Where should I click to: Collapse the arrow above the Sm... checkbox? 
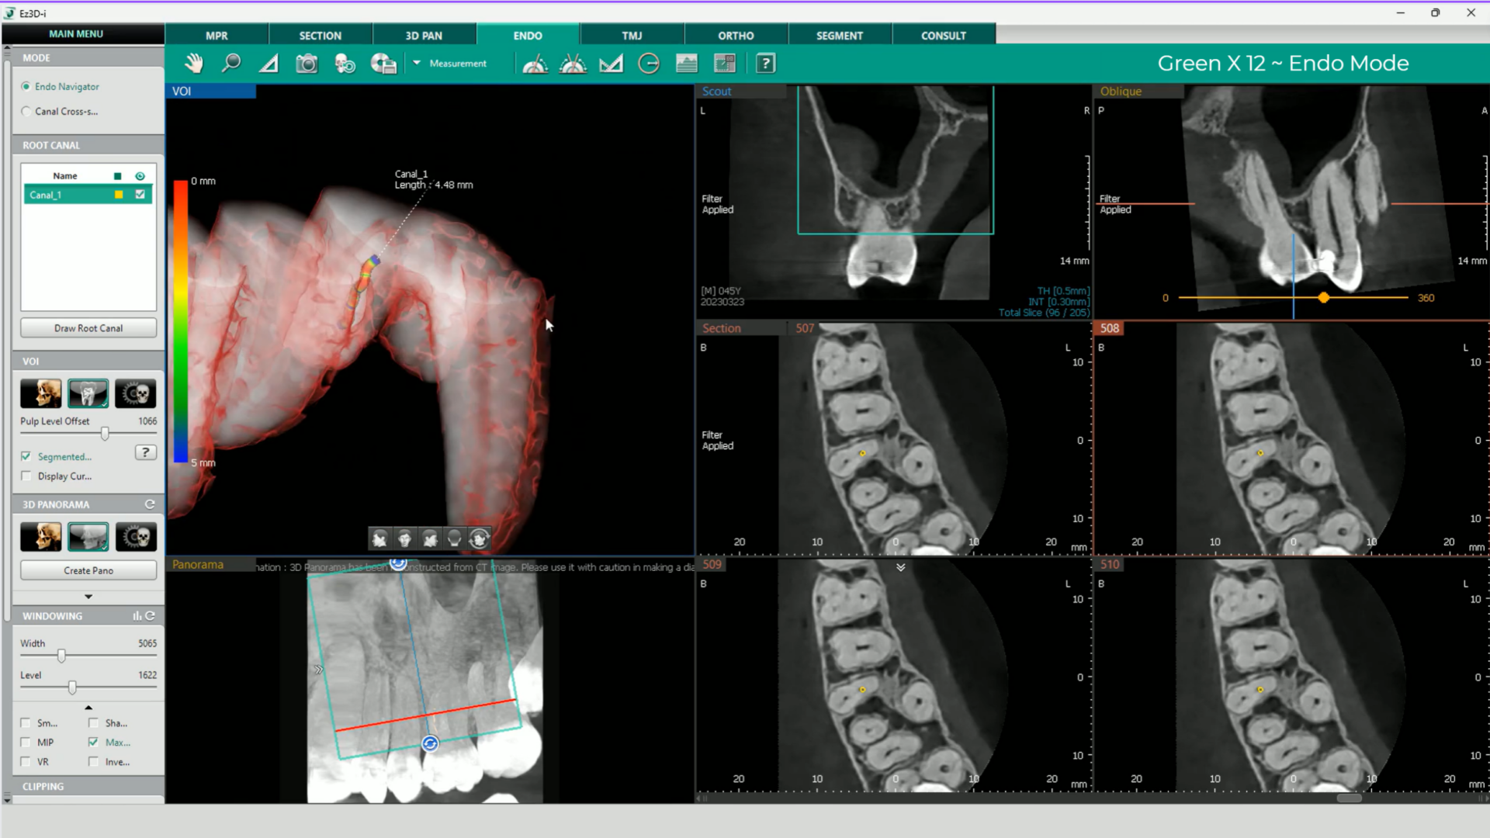pos(88,708)
